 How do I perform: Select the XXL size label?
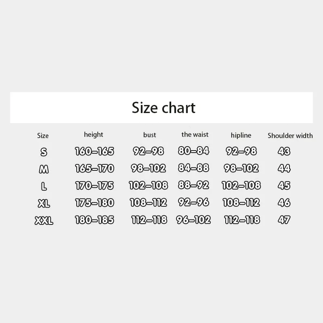point(44,220)
